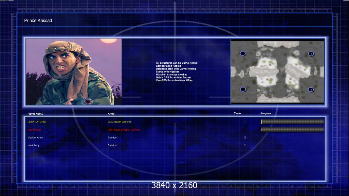Click 'Can GPS Scramble More Often' line
349x196 pixels.
click(174, 80)
